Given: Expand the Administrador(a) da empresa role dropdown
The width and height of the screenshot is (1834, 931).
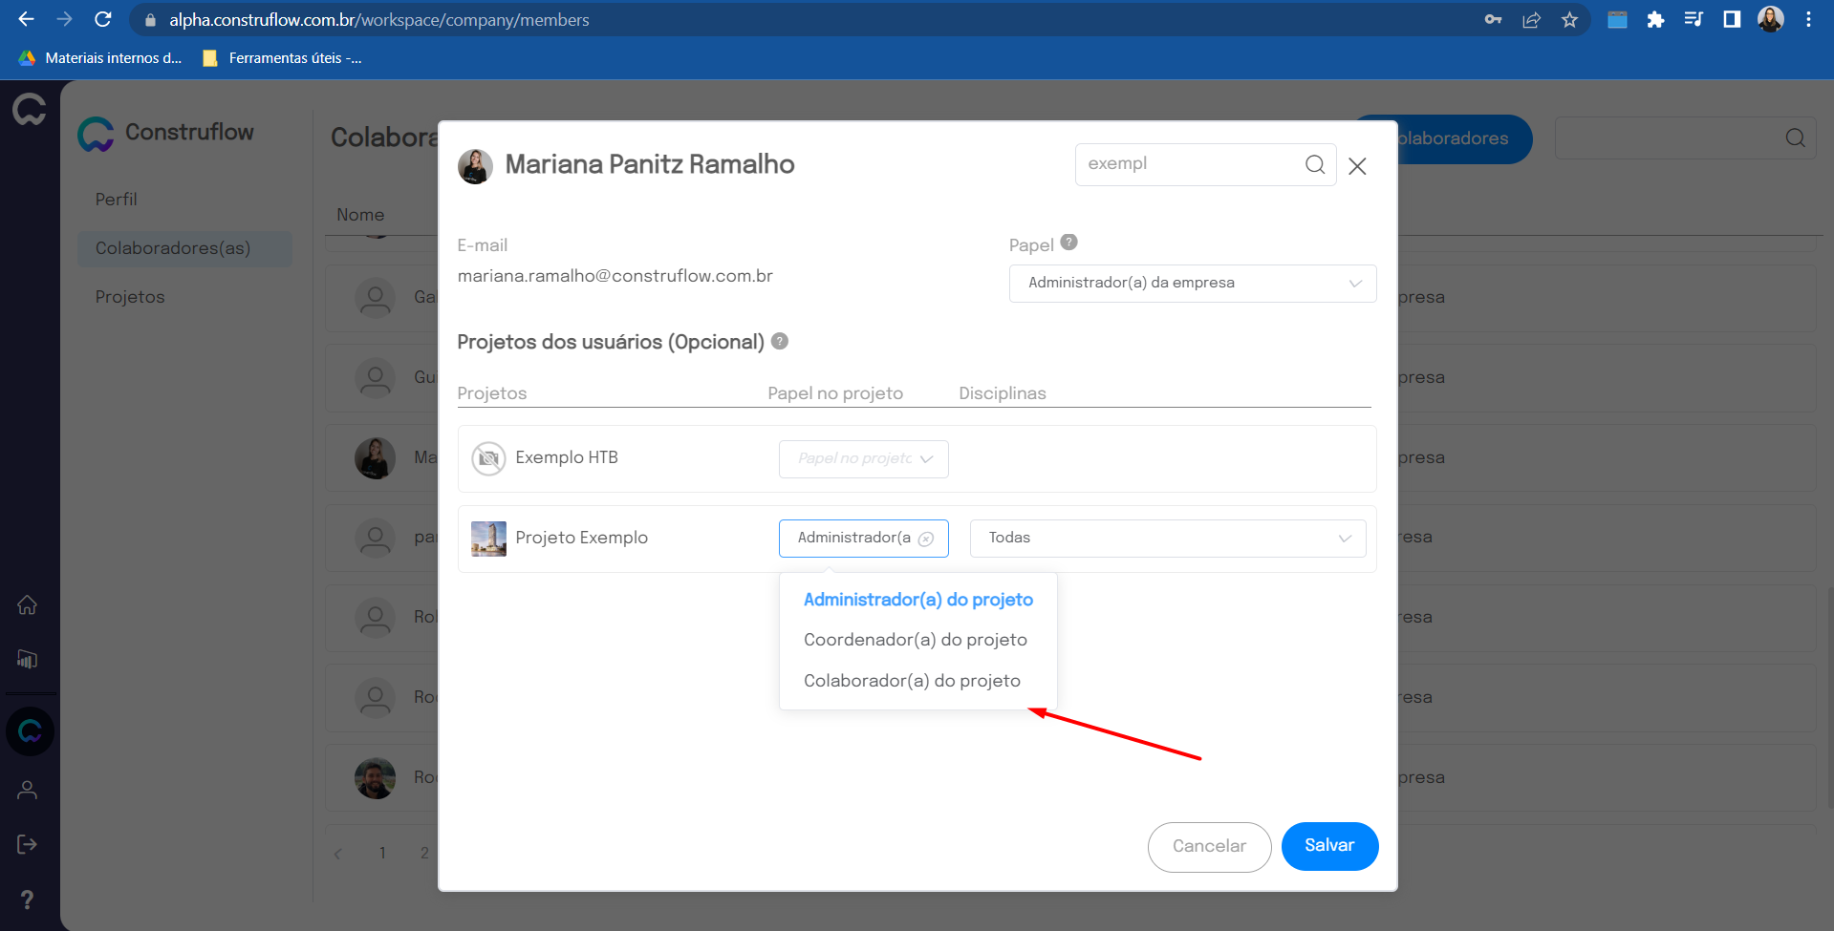Looking at the screenshot, I should 1192,284.
